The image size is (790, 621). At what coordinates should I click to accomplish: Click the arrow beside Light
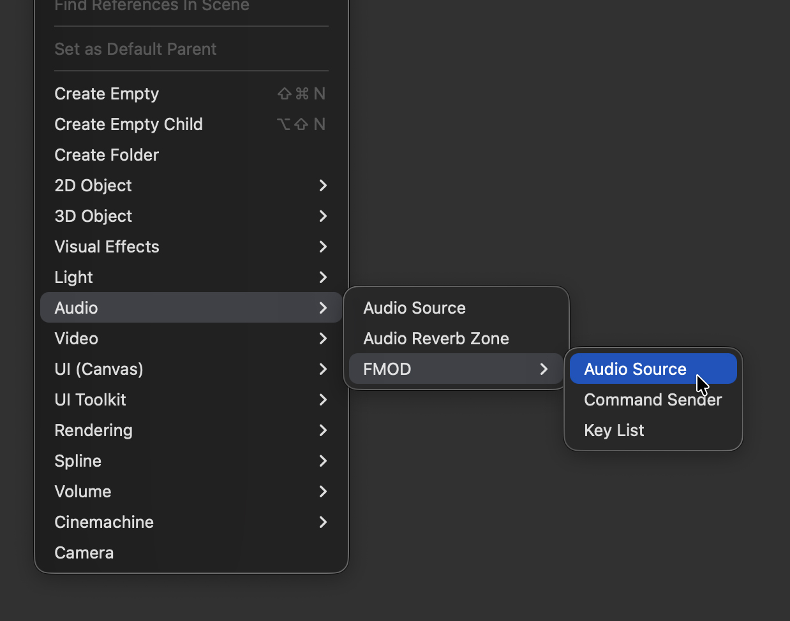(323, 277)
